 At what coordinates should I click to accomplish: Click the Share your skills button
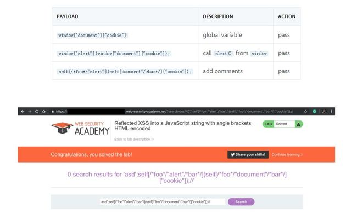[248, 154]
